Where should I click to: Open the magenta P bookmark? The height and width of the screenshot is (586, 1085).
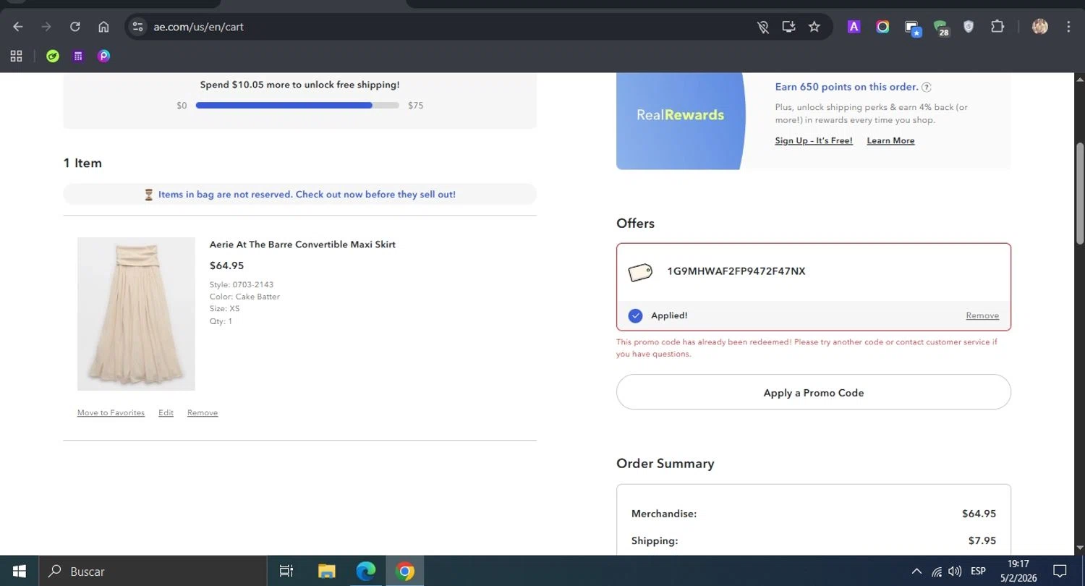click(x=104, y=56)
